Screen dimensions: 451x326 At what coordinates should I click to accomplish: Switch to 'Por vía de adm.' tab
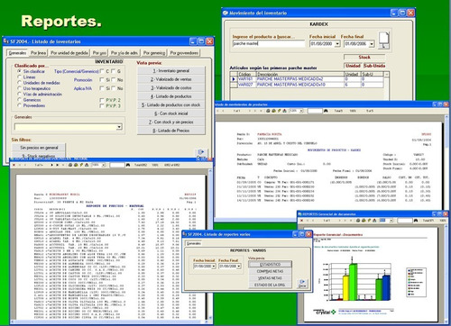[124, 53]
